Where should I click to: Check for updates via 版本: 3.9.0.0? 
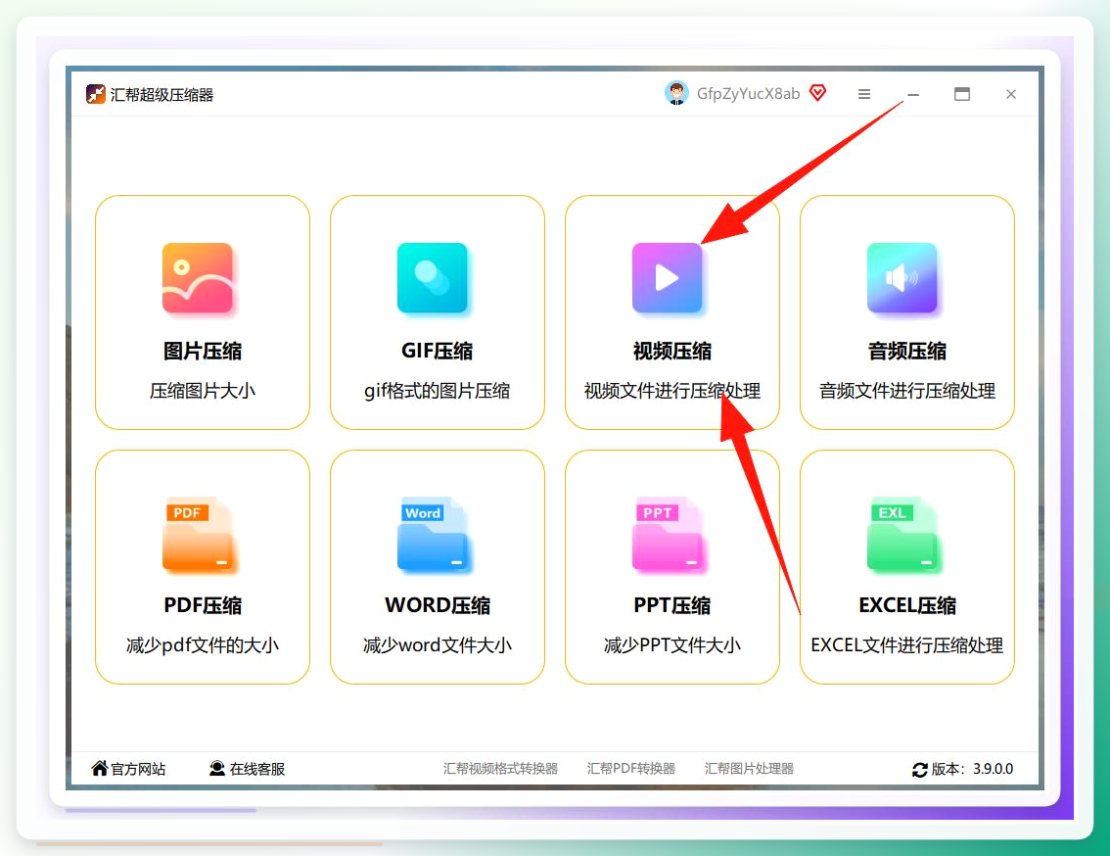coord(972,769)
